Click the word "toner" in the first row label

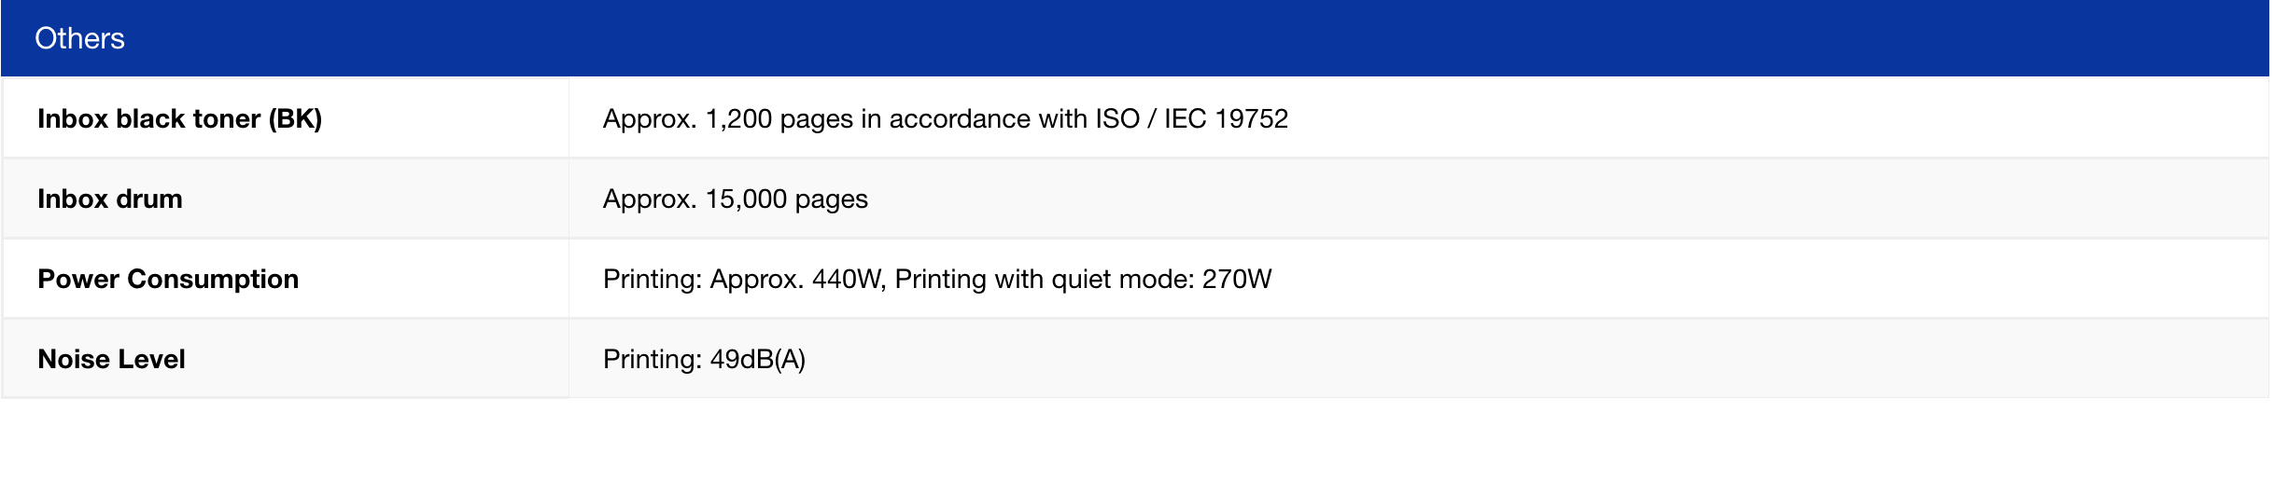(227, 119)
